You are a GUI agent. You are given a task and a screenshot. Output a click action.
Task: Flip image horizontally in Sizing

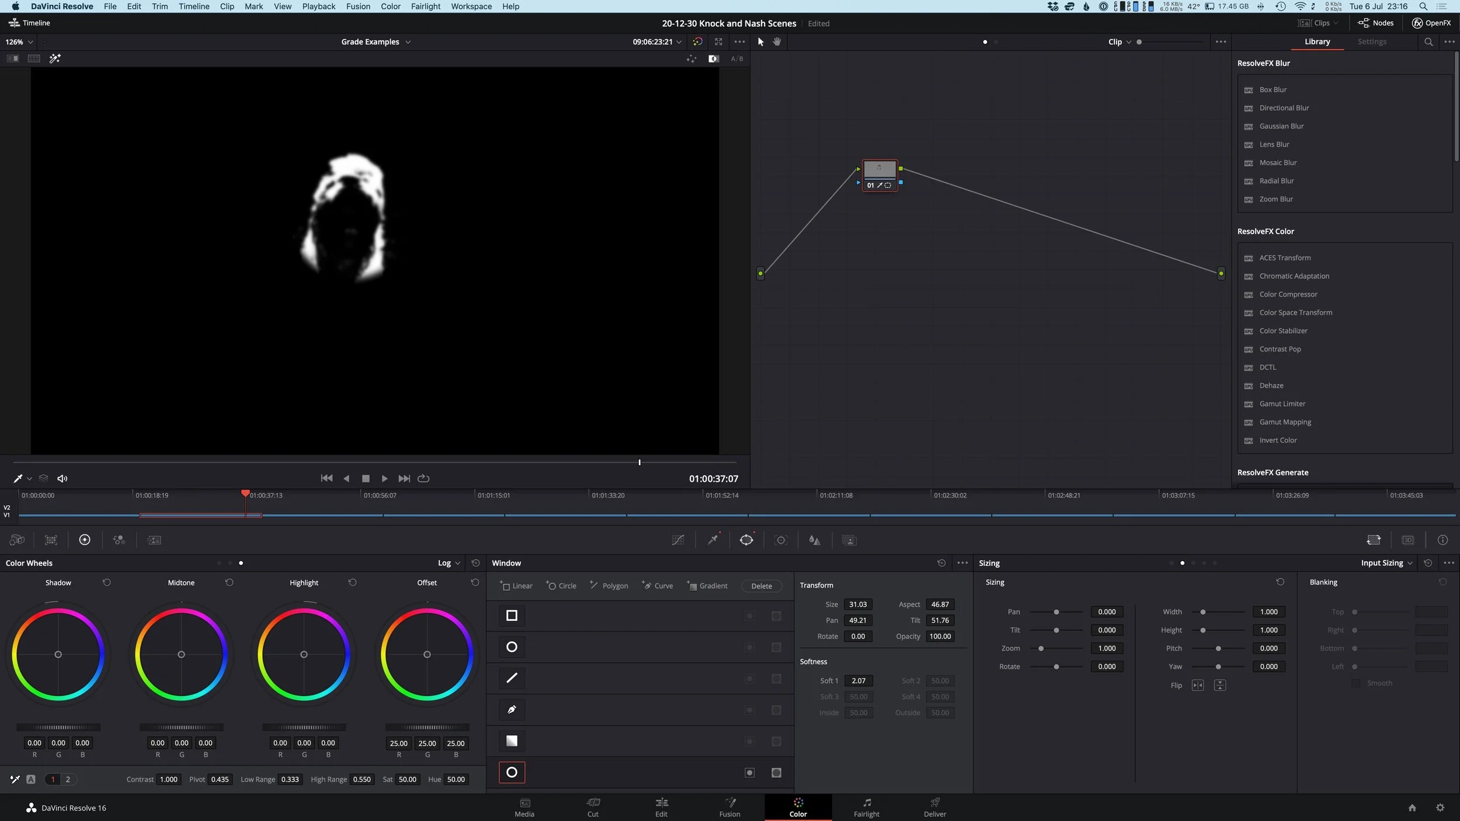pos(1198,686)
